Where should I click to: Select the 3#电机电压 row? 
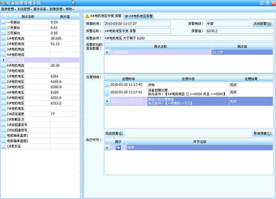coord(40,87)
